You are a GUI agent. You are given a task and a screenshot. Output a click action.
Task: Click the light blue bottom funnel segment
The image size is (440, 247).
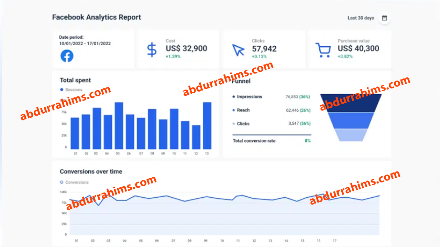tap(351, 135)
